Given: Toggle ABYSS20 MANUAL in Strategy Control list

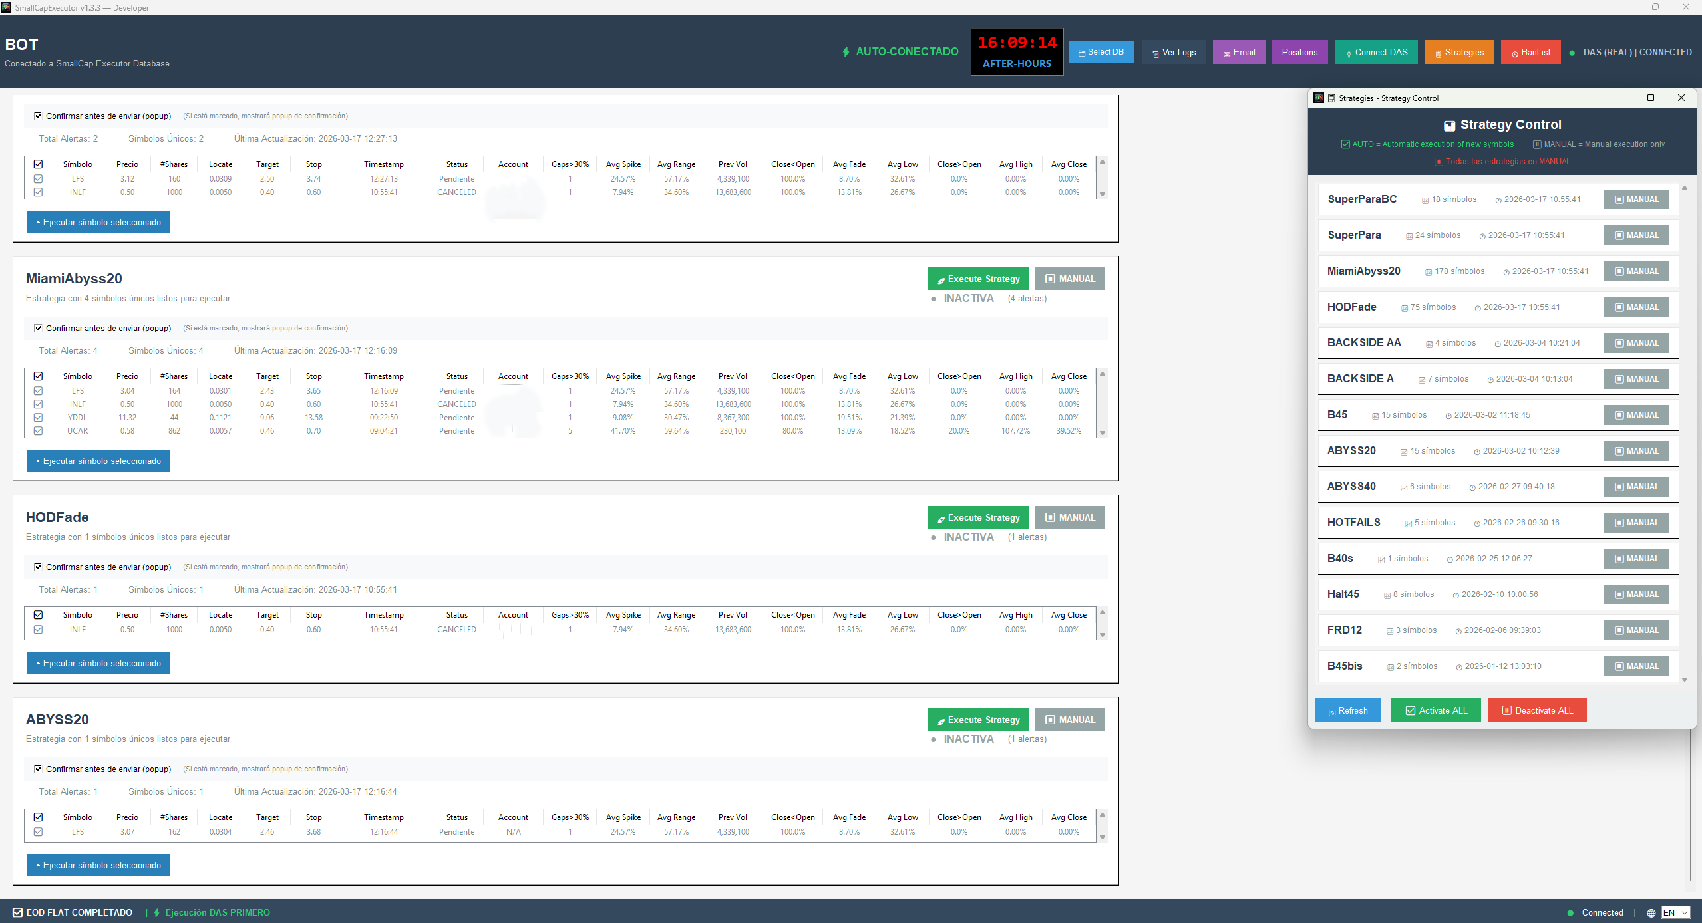Looking at the screenshot, I should pos(1637,451).
